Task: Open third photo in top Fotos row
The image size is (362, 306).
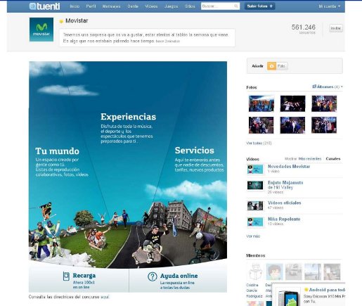Action: click(x=324, y=103)
